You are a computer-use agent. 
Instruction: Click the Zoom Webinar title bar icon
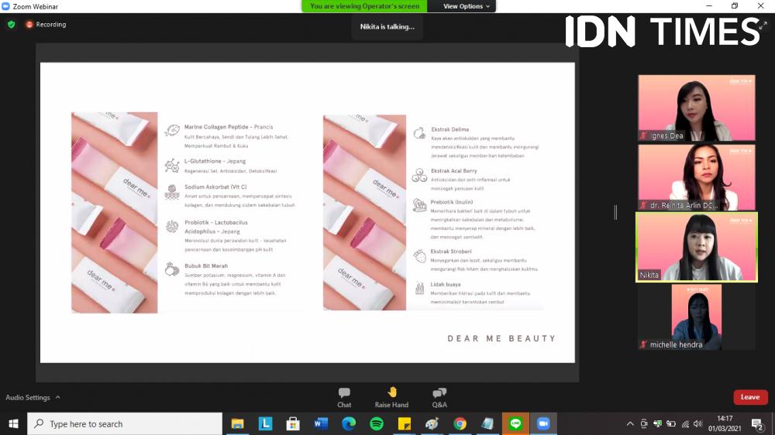[x=6, y=6]
